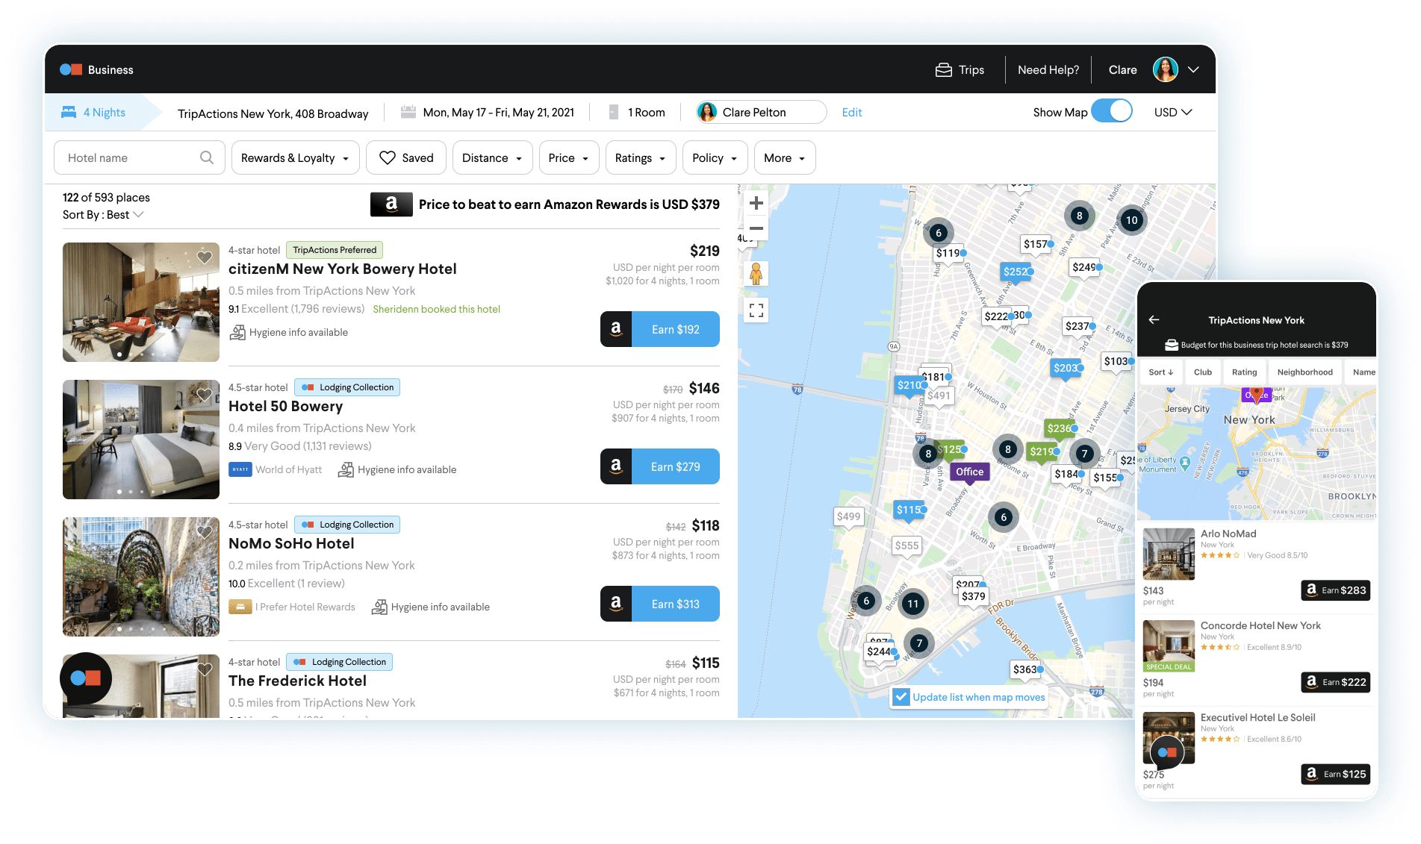
Task: Go back in mobile app view
Action: pos(1154,319)
